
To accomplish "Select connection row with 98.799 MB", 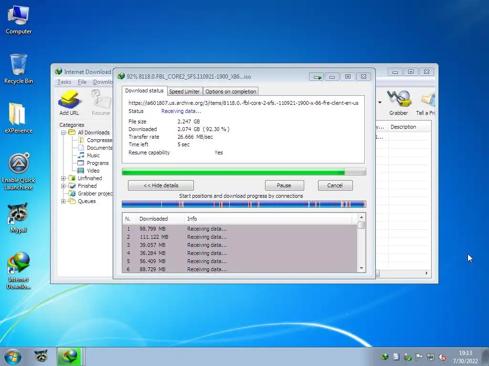I will [240, 229].
